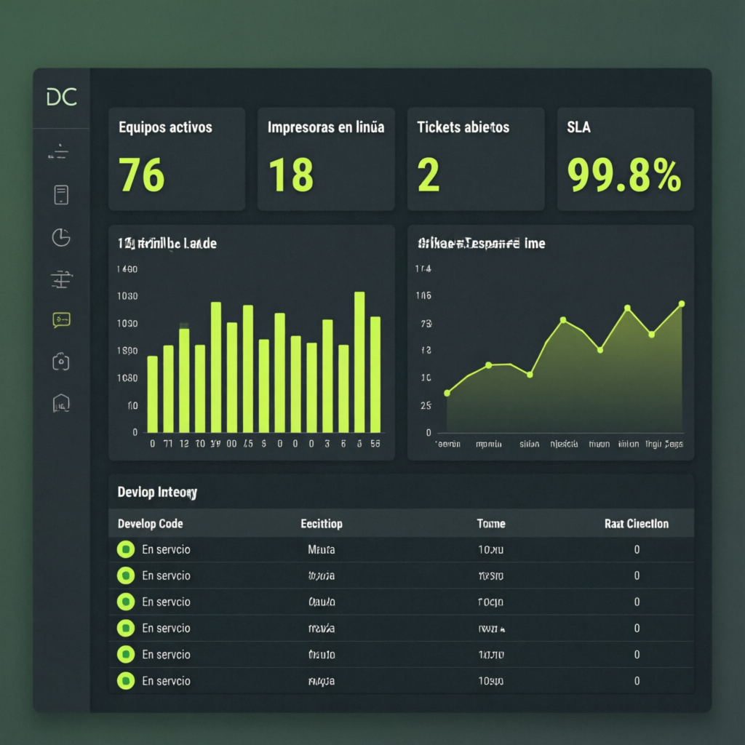Screen dimensions: 745x745
Task: Open the mobile device icon in the sidebar
Action: point(61,195)
